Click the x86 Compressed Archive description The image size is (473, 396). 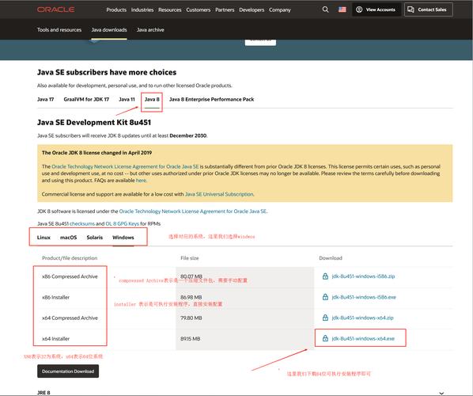(x=70, y=276)
